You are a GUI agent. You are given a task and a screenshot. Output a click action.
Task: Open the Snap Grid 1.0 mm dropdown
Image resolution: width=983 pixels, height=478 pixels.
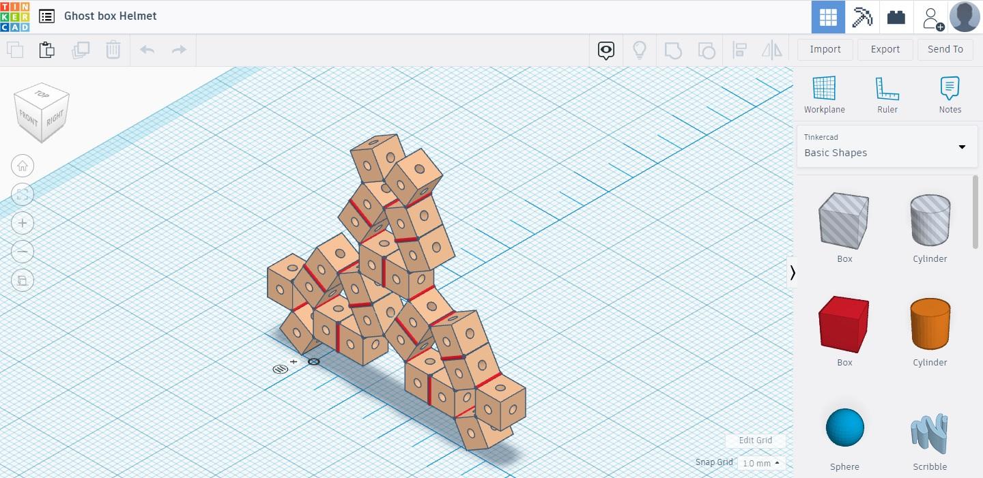click(761, 463)
